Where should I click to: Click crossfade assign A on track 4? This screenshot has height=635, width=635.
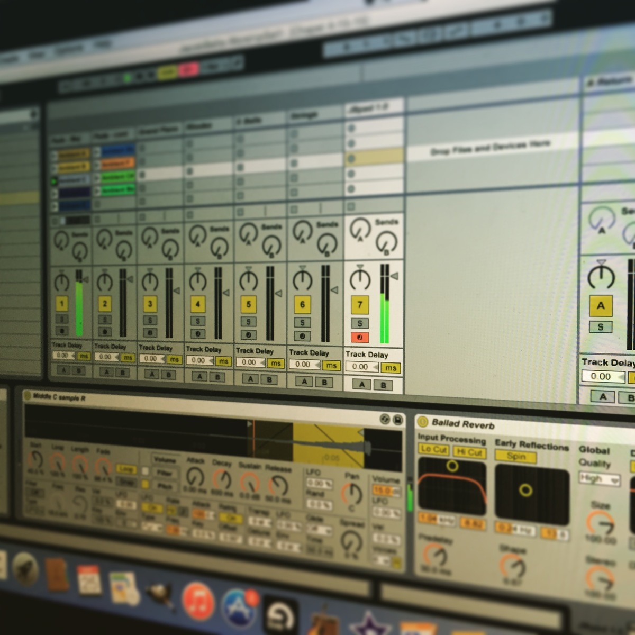coord(199,376)
